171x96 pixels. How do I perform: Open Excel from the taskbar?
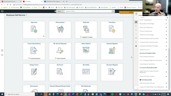tap(81, 94)
